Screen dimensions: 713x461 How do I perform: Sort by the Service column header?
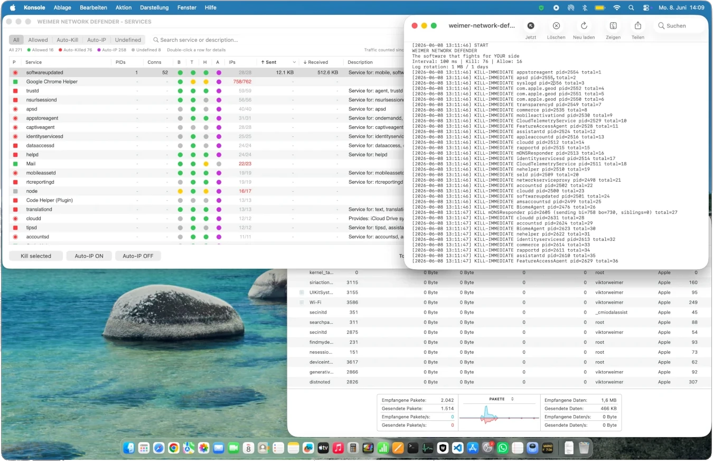point(34,62)
